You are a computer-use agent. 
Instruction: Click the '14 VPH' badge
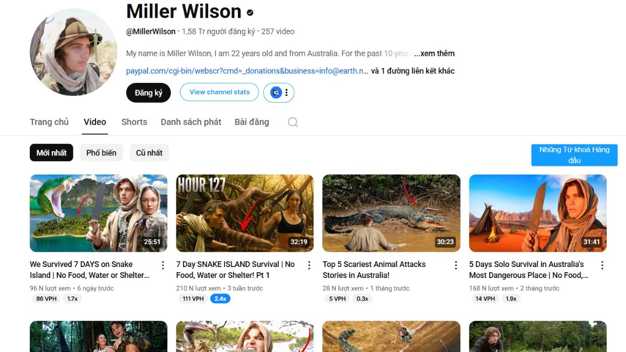coord(485,299)
